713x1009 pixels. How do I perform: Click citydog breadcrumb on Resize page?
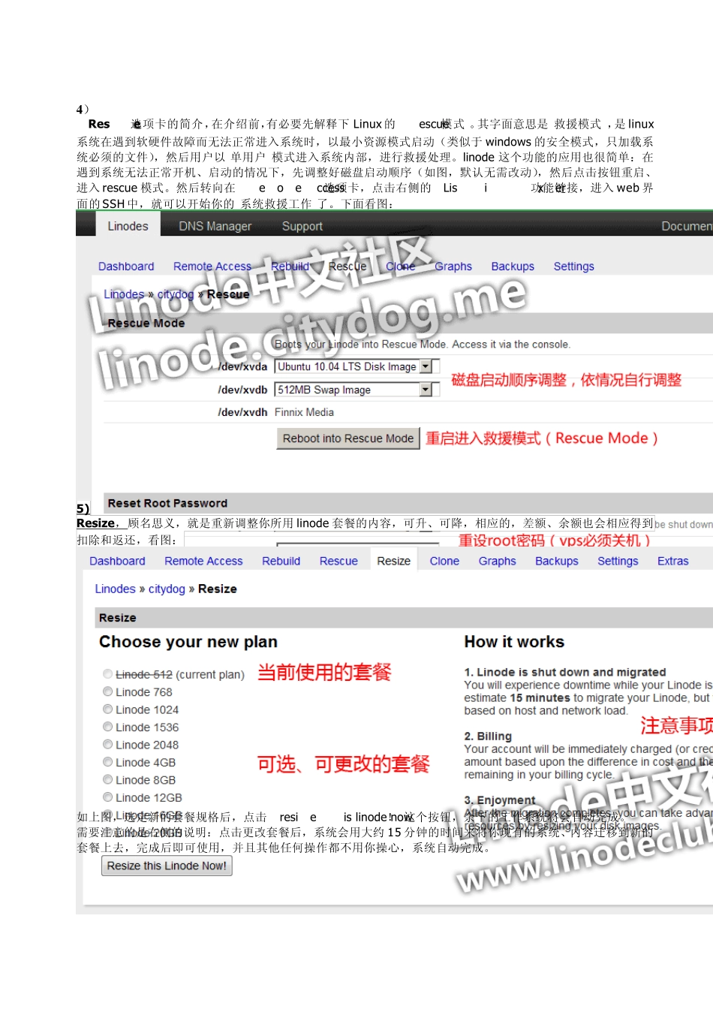[x=167, y=589]
